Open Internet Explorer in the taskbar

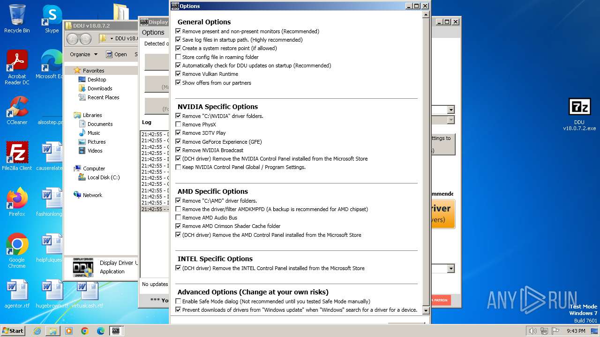pos(37,331)
